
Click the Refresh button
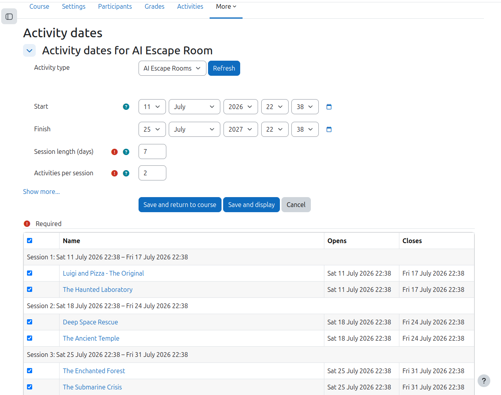click(224, 68)
